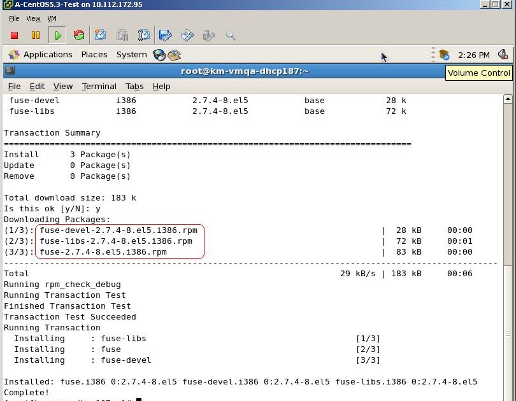Open the Terminal menu
The image size is (516, 401).
click(99, 86)
